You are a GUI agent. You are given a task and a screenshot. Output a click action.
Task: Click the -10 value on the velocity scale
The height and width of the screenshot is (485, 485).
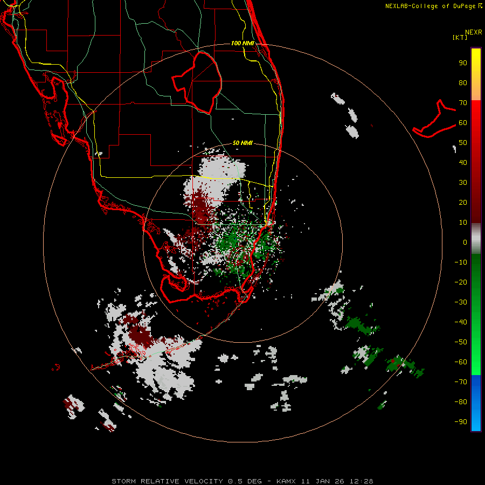point(461,262)
